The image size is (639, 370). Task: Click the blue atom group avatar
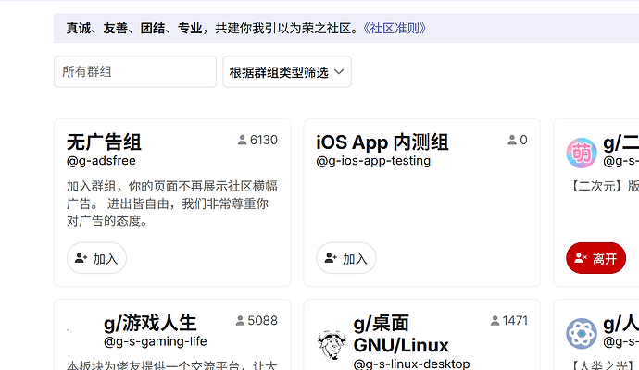click(x=582, y=334)
